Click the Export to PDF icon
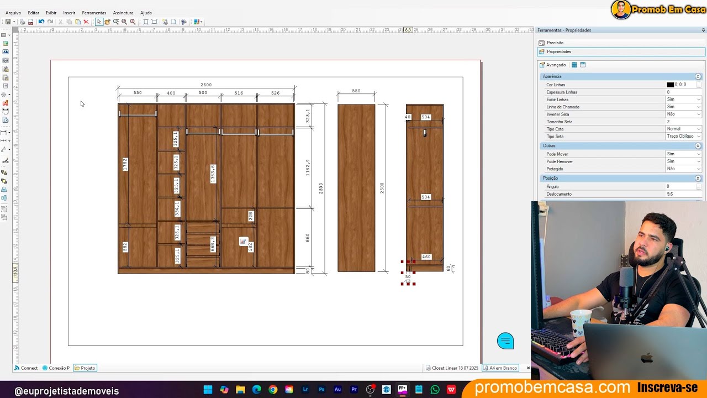The width and height of the screenshot is (707, 398). point(30,22)
